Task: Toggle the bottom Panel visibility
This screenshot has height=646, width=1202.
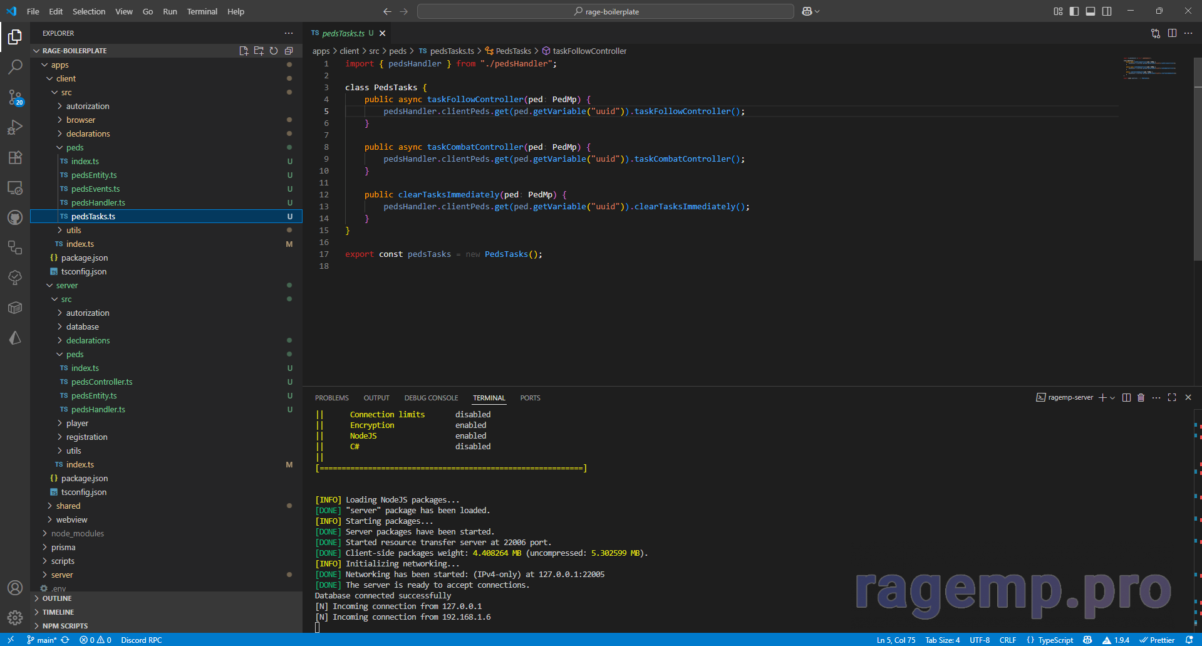Action: coord(1091,11)
